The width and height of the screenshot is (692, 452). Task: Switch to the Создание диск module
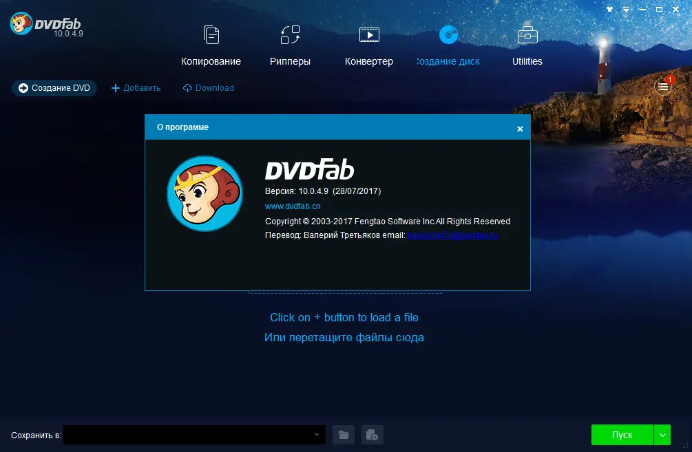(x=448, y=41)
